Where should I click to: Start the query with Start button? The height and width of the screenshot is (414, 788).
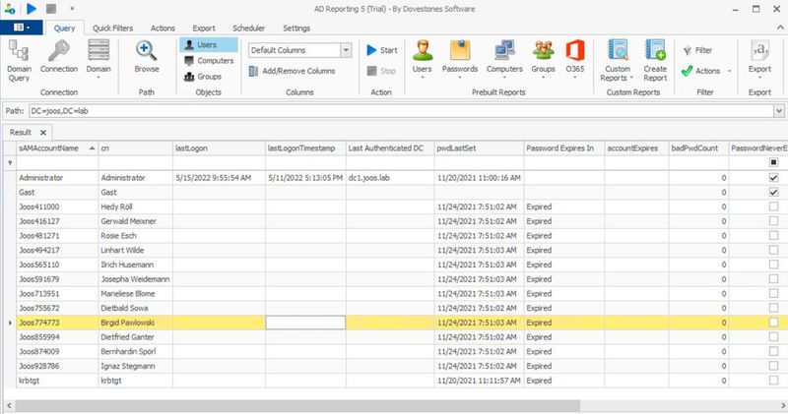[382, 50]
